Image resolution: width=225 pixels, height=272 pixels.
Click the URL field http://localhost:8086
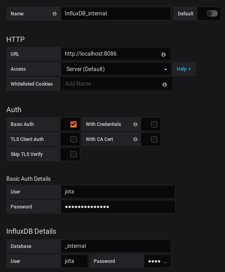pos(116,54)
